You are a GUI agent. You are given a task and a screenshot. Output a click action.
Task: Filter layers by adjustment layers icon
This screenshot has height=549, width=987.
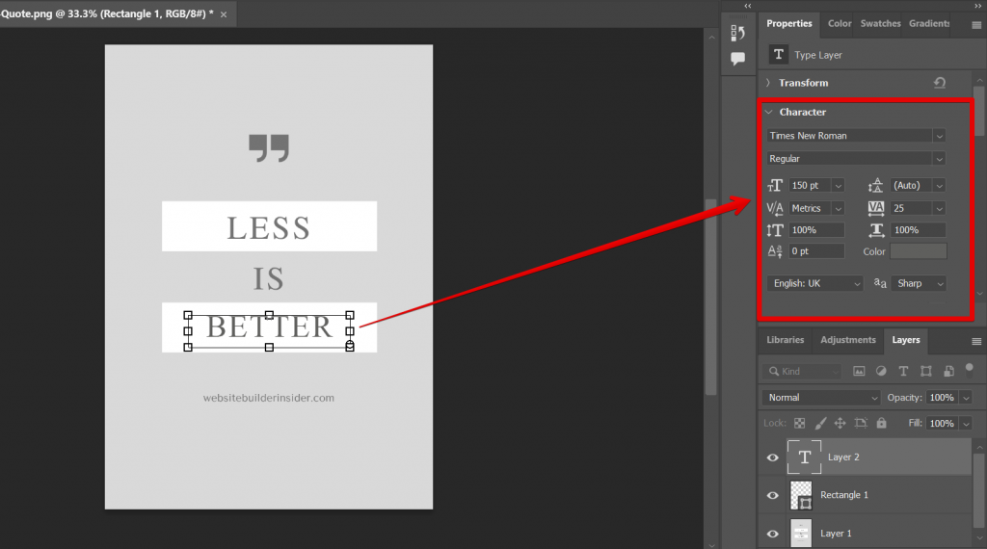click(881, 371)
